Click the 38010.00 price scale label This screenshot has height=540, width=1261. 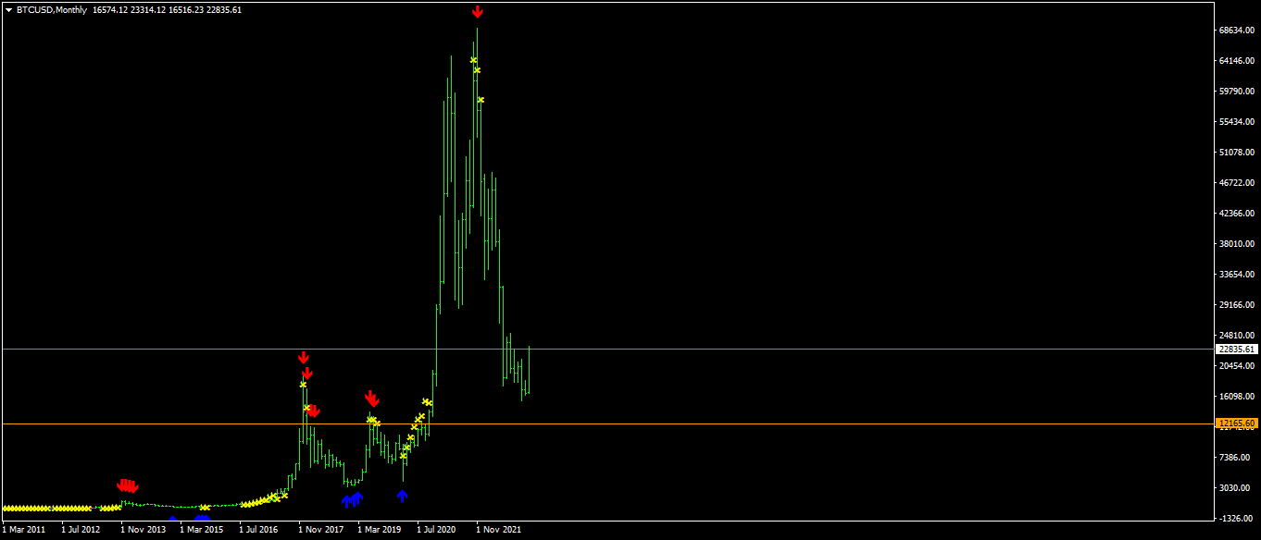1237,244
